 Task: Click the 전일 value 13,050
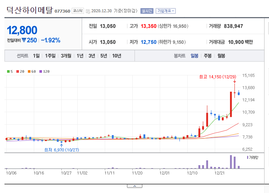[x=108, y=26]
